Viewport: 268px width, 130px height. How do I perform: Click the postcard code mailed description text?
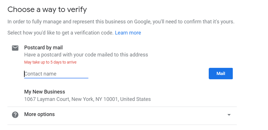(86, 55)
